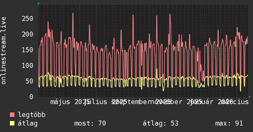Click the green arrow atop the y-axis
This screenshot has height=132, width=253.
(x=38, y=3)
